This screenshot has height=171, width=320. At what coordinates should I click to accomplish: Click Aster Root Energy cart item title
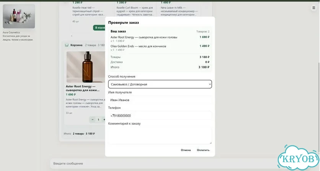tap(82, 88)
